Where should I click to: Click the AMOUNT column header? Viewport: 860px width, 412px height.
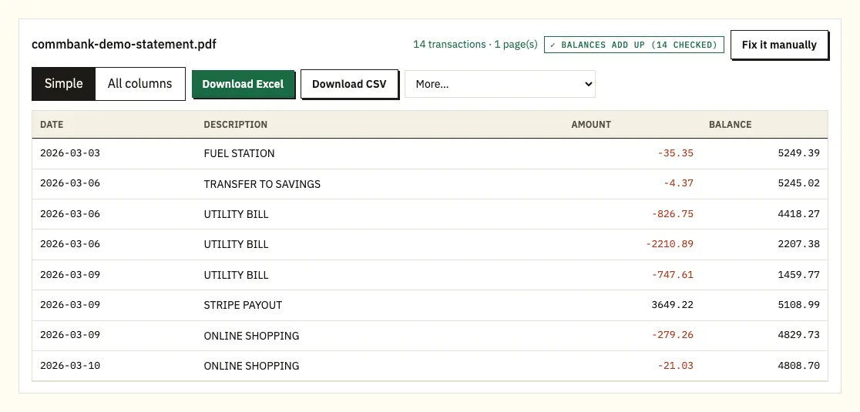click(x=591, y=124)
